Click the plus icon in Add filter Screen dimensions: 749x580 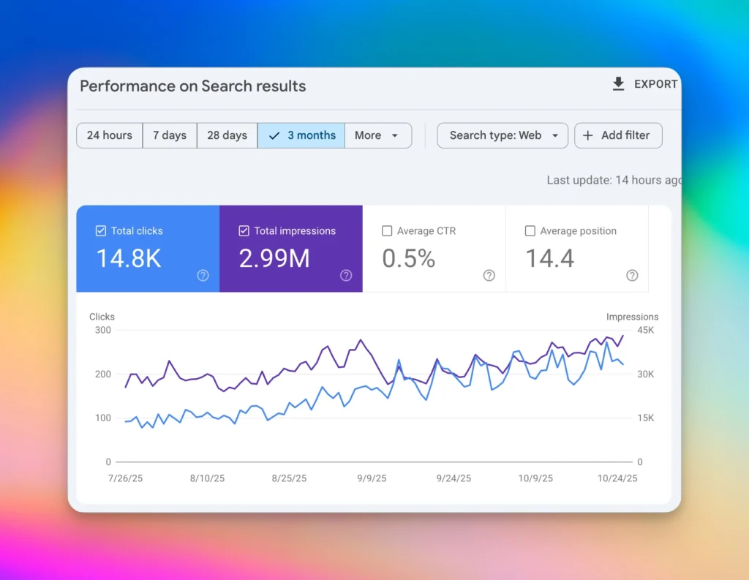tap(587, 135)
